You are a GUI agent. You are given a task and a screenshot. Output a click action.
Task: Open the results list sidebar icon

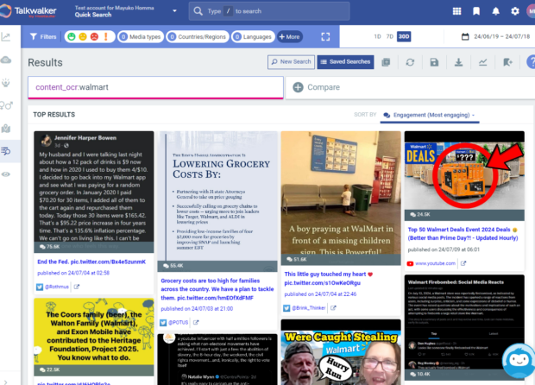(6, 151)
